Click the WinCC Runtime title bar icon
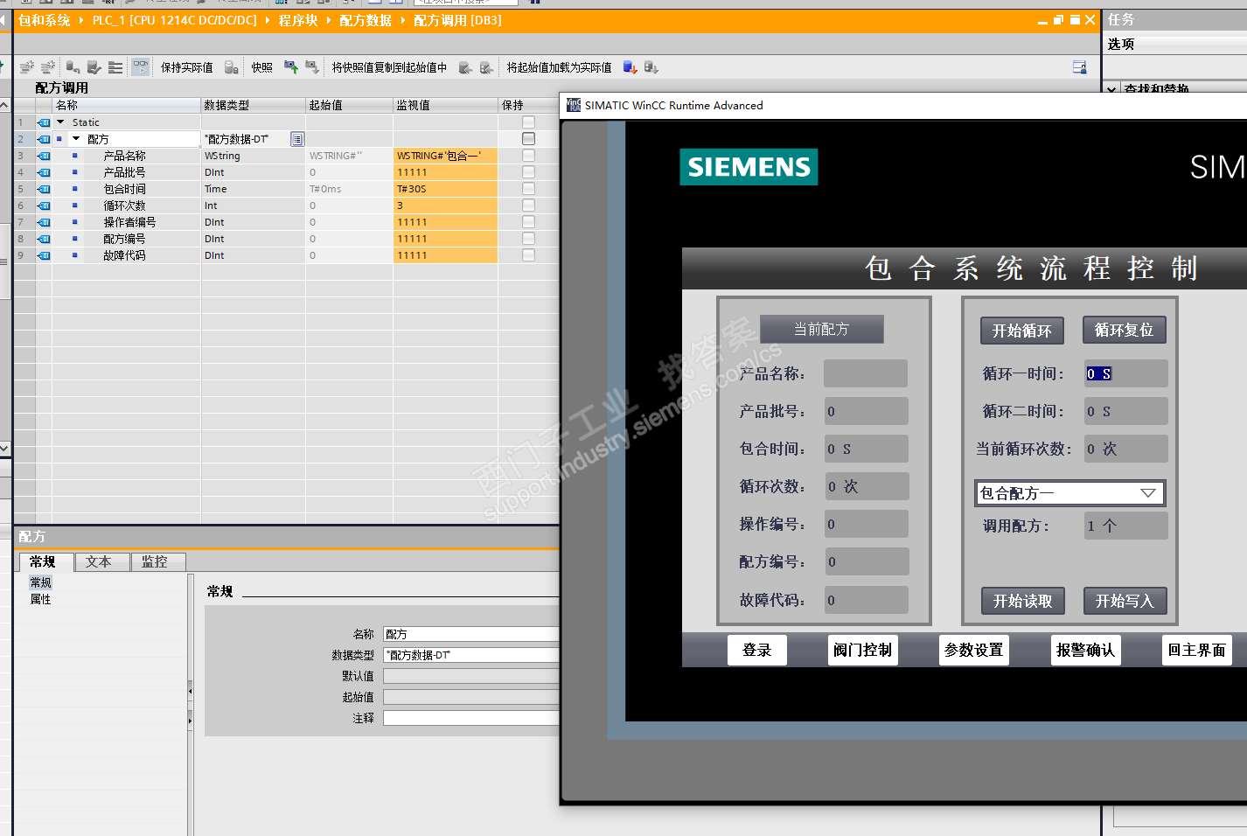Image resolution: width=1247 pixels, height=836 pixels. [573, 105]
